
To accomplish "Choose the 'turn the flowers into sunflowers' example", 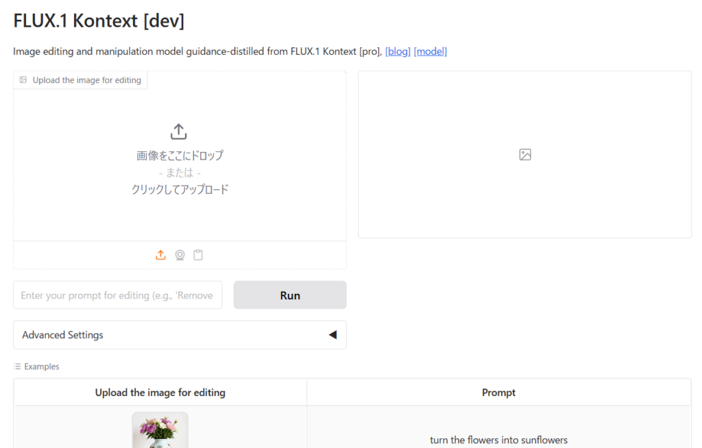I will (x=498, y=440).
